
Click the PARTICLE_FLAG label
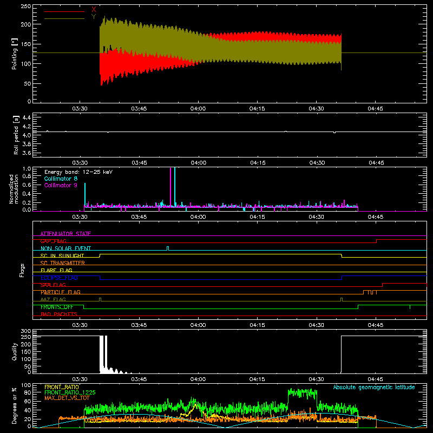click(x=61, y=292)
